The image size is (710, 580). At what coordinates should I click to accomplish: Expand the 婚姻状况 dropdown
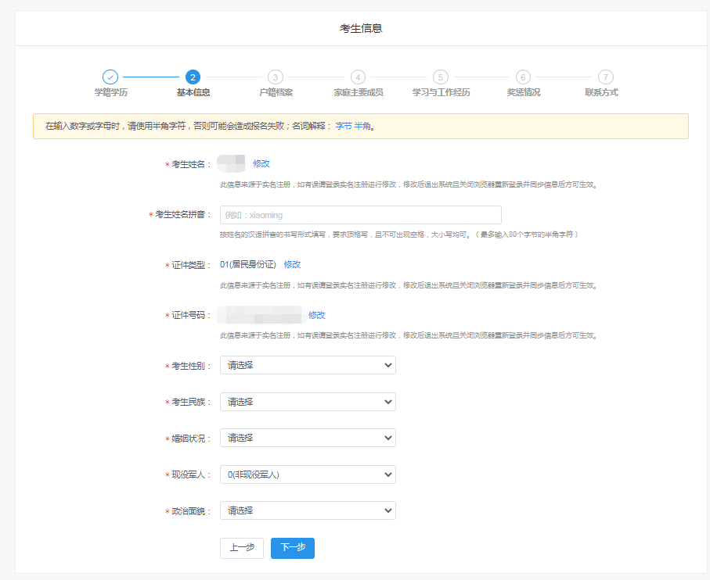coord(308,438)
